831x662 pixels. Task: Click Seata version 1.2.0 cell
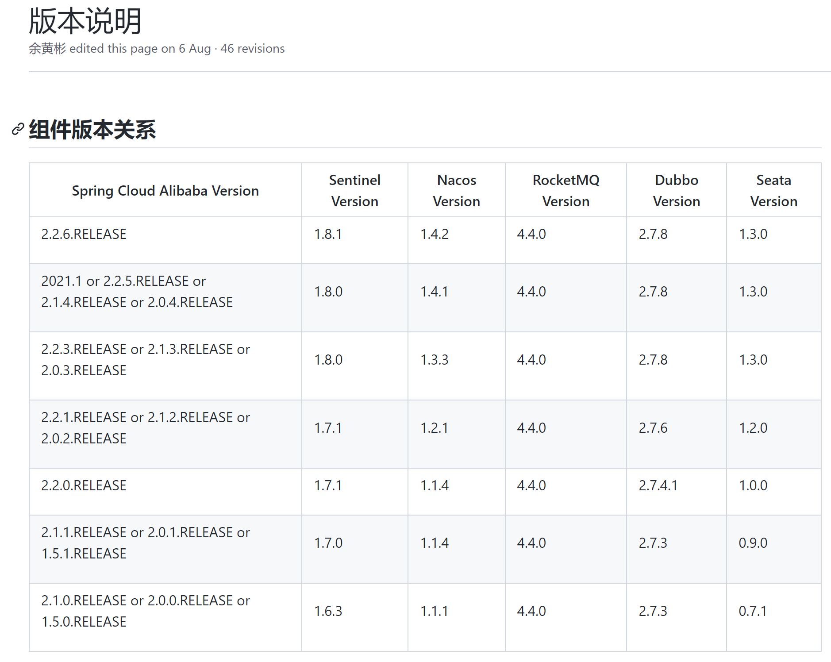774,434
